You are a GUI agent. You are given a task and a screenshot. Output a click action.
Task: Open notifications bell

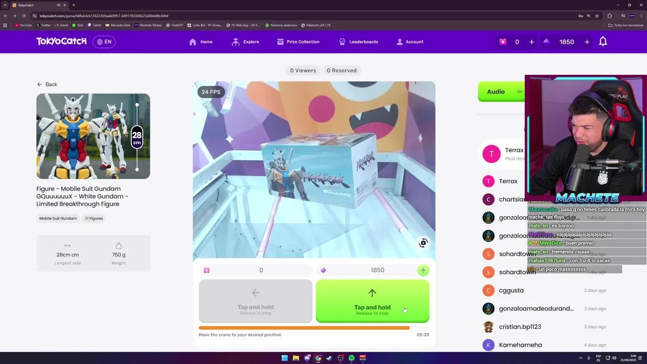point(603,42)
